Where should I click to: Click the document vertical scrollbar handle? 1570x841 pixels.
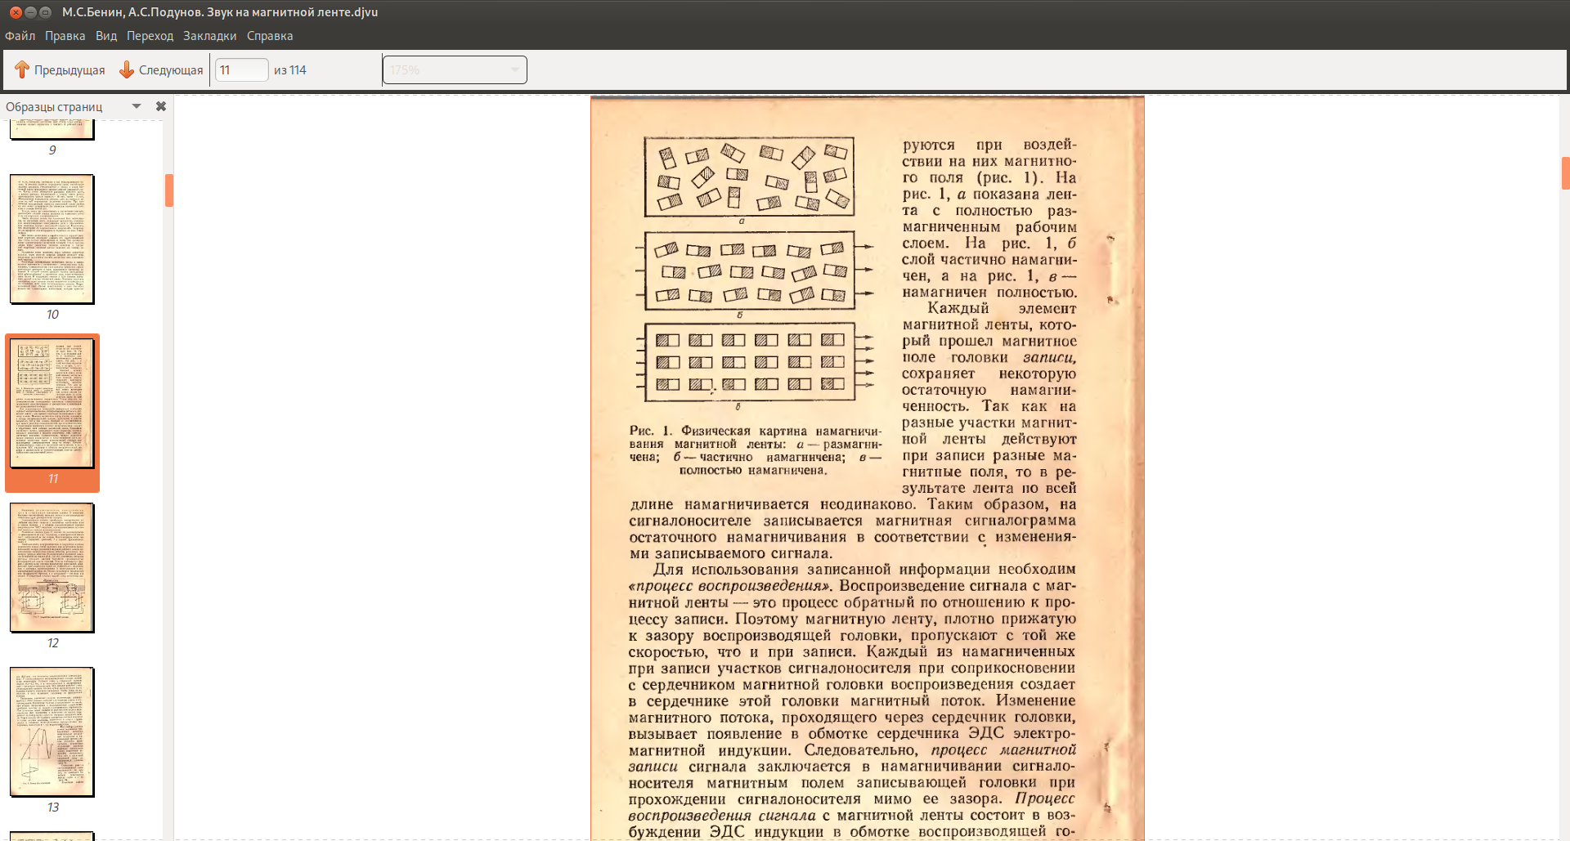click(x=1565, y=172)
